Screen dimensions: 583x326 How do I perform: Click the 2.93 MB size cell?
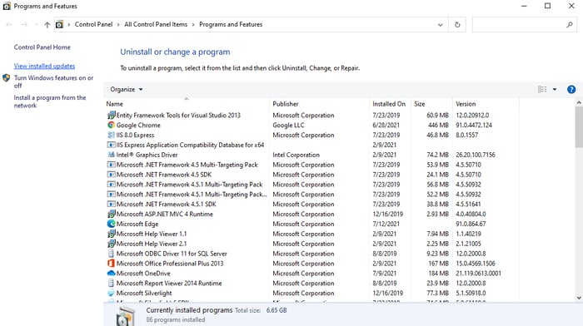coord(437,214)
